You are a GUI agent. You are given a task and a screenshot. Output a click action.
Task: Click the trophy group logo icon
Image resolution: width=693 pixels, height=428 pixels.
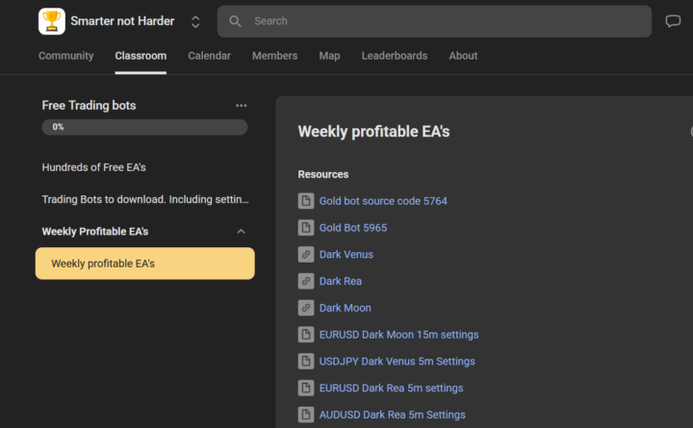click(x=52, y=21)
